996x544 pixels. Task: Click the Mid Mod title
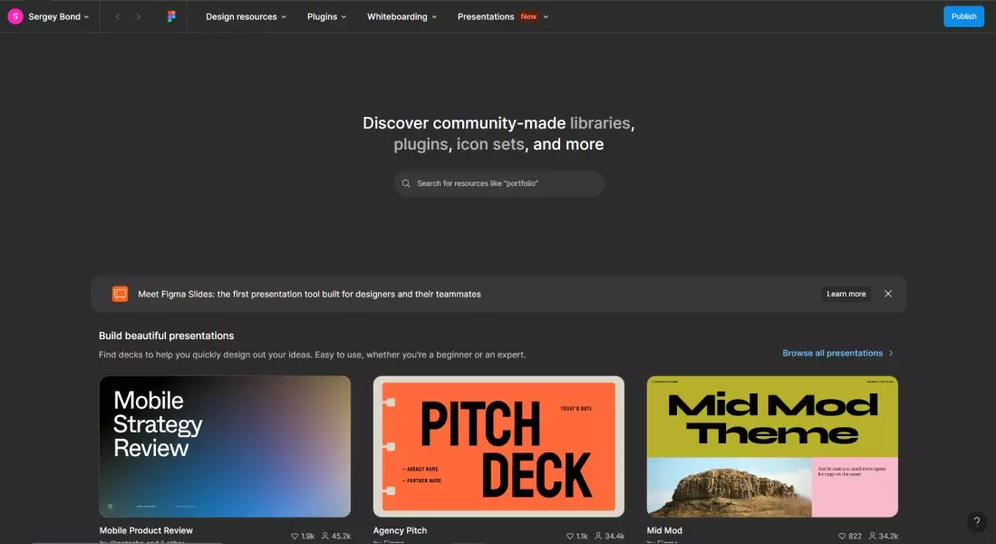[664, 530]
